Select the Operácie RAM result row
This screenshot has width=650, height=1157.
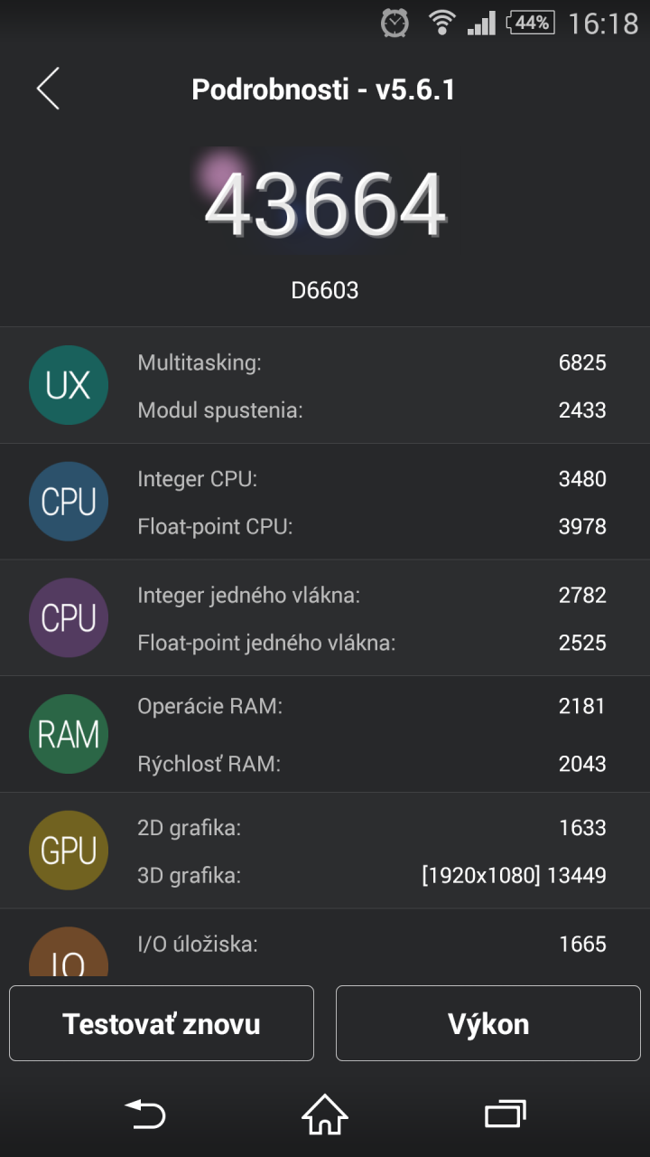coord(371,707)
